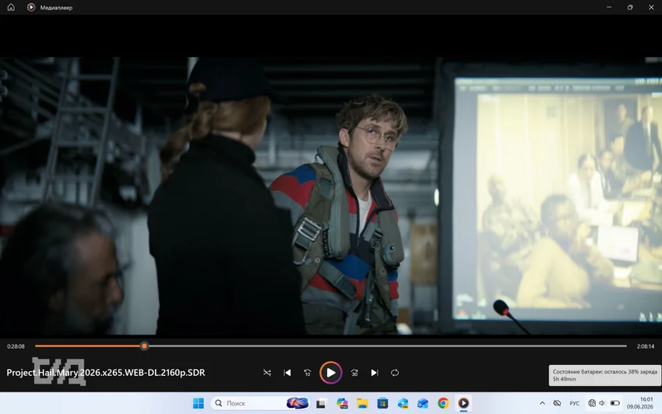Click the cloud sync tray icon
Image resolution: width=662 pixels, height=414 pixels.
[x=557, y=403]
